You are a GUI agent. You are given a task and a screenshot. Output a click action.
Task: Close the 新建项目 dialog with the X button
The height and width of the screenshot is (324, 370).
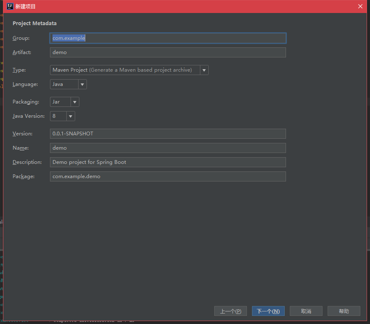tap(360, 6)
